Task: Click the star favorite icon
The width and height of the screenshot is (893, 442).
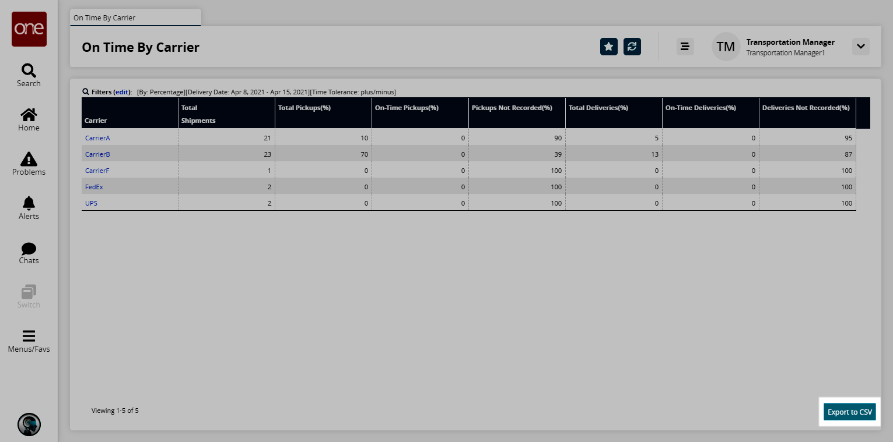Action: 609,47
